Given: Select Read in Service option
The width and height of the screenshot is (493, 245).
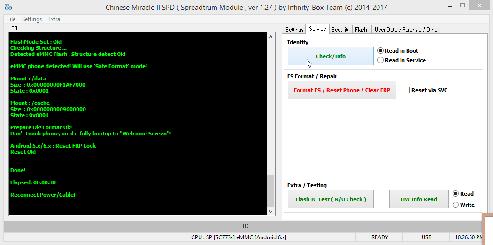Looking at the screenshot, I should 401,60.
